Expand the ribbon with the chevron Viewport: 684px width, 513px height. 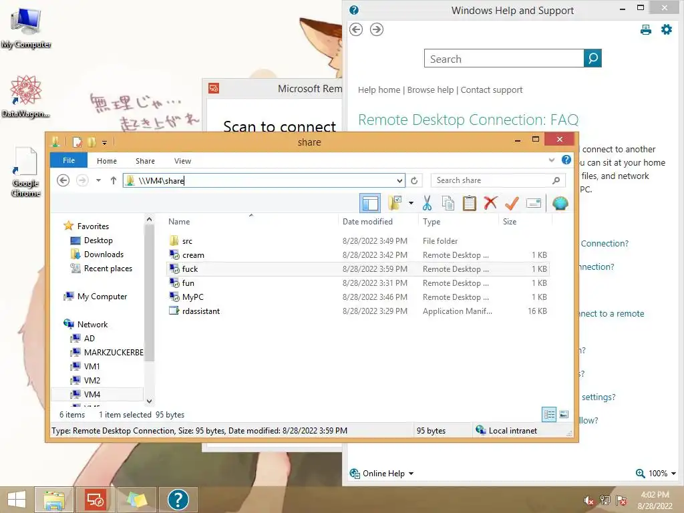551,160
